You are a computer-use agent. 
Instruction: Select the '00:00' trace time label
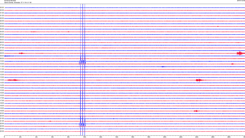pos(2,7)
